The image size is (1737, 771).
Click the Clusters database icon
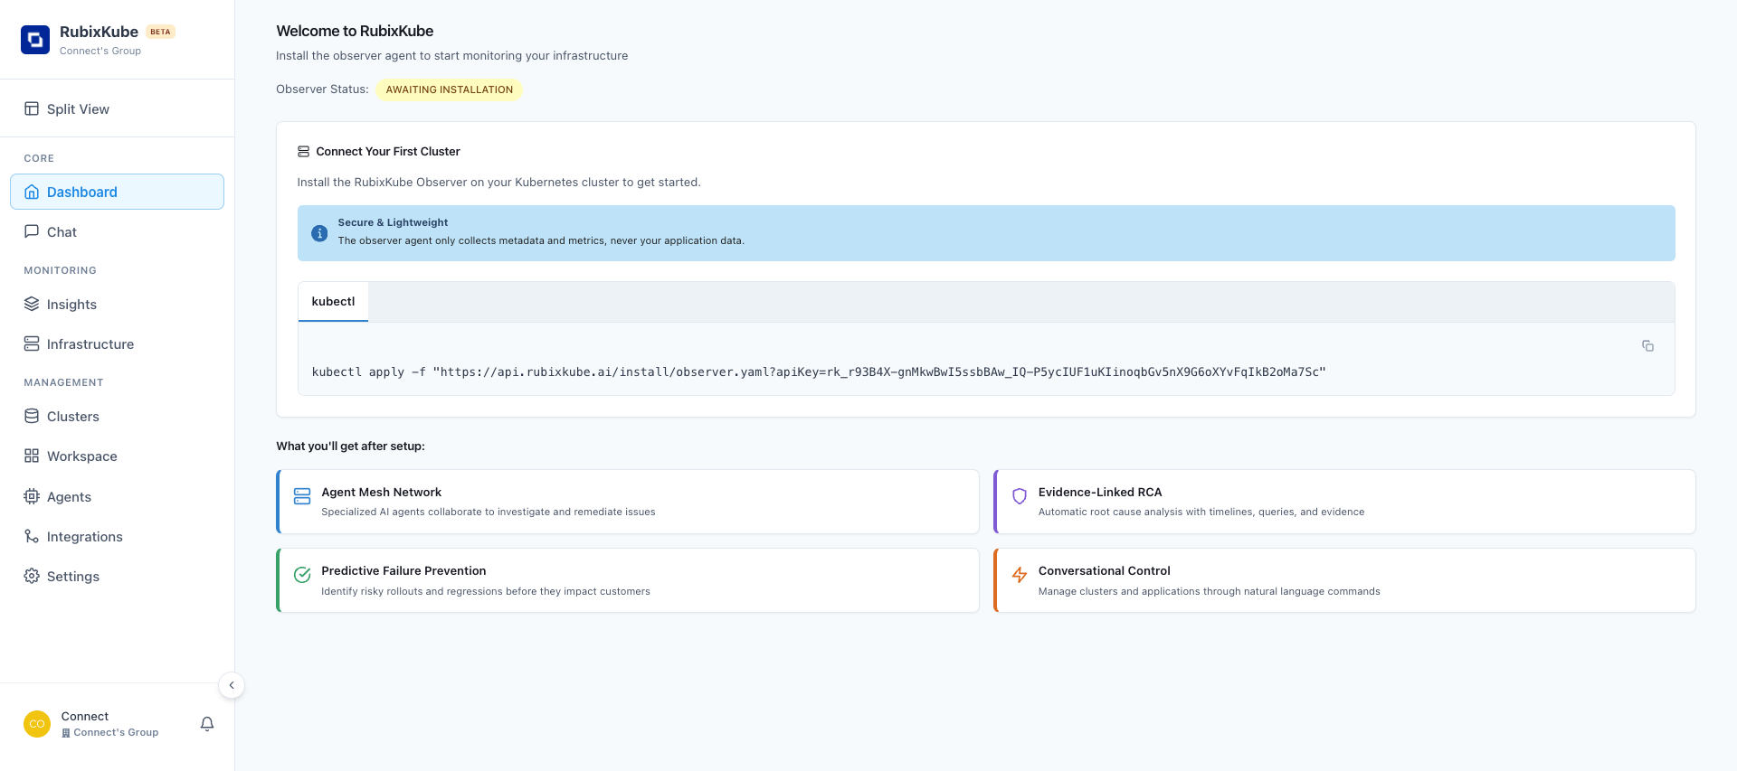32,416
